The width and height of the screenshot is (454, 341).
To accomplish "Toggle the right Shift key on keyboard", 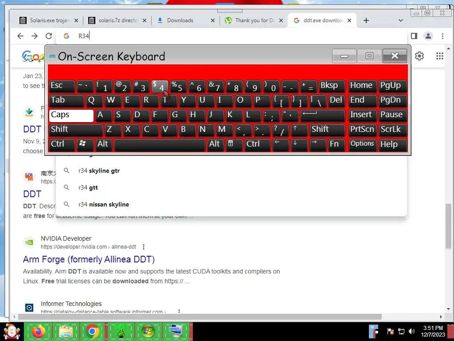I will pos(327,130).
